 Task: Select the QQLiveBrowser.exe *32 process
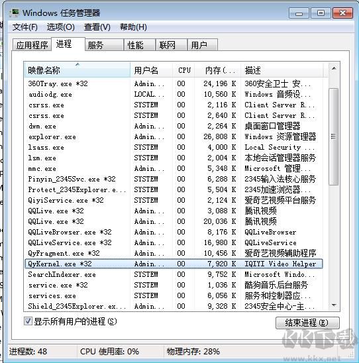[174, 233]
